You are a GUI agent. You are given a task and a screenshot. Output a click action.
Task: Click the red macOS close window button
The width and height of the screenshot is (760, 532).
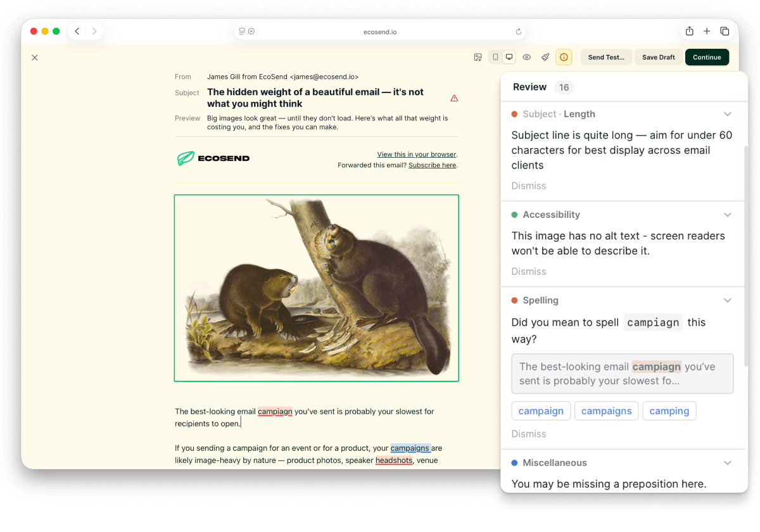tap(34, 31)
